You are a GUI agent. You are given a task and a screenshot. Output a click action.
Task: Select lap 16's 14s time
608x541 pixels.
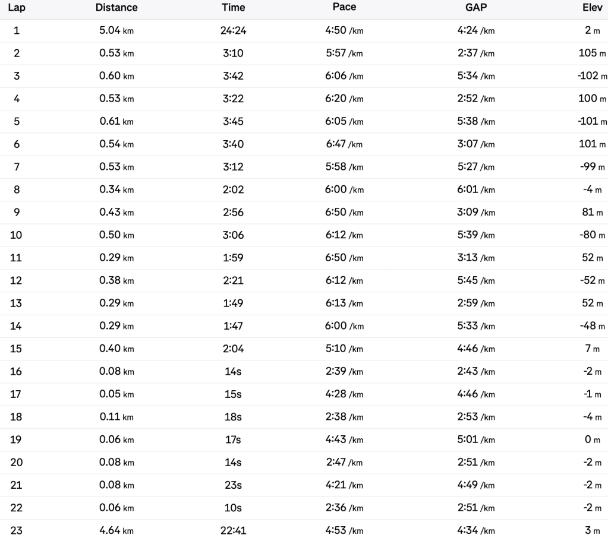coord(233,372)
